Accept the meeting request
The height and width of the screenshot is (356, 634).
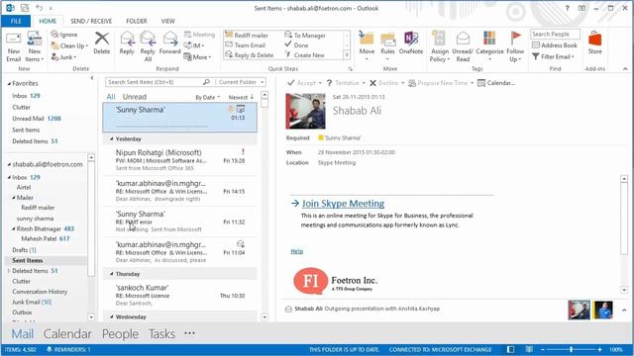coord(304,83)
